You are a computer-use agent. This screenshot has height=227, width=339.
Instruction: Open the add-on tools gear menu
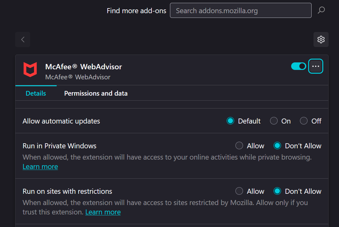321,40
